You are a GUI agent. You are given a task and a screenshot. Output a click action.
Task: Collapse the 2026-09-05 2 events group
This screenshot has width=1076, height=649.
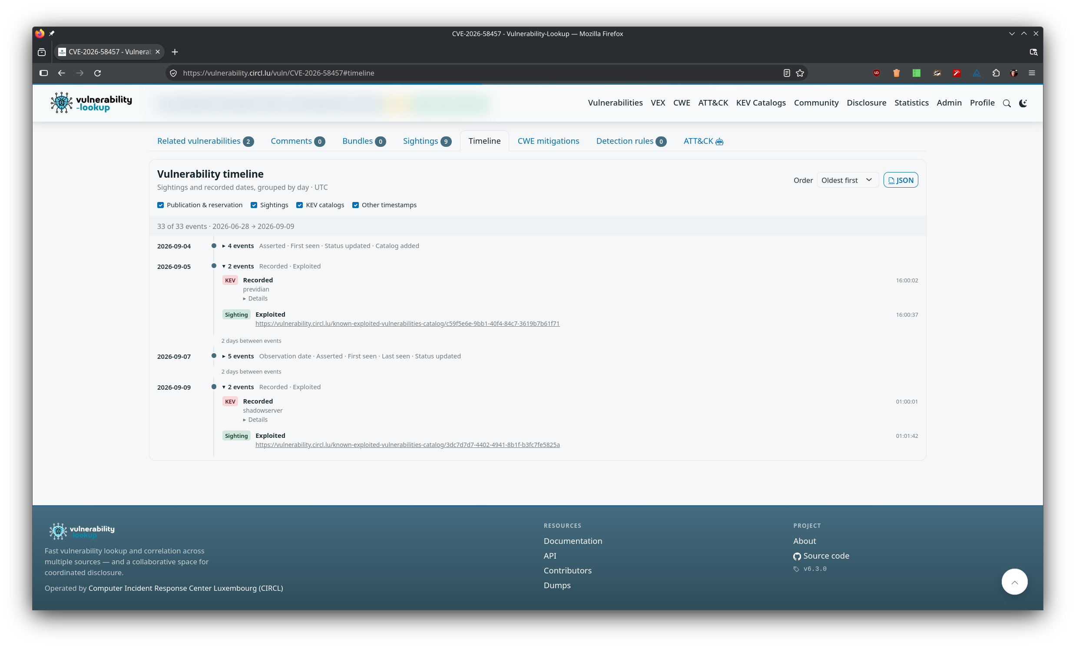click(x=238, y=266)
